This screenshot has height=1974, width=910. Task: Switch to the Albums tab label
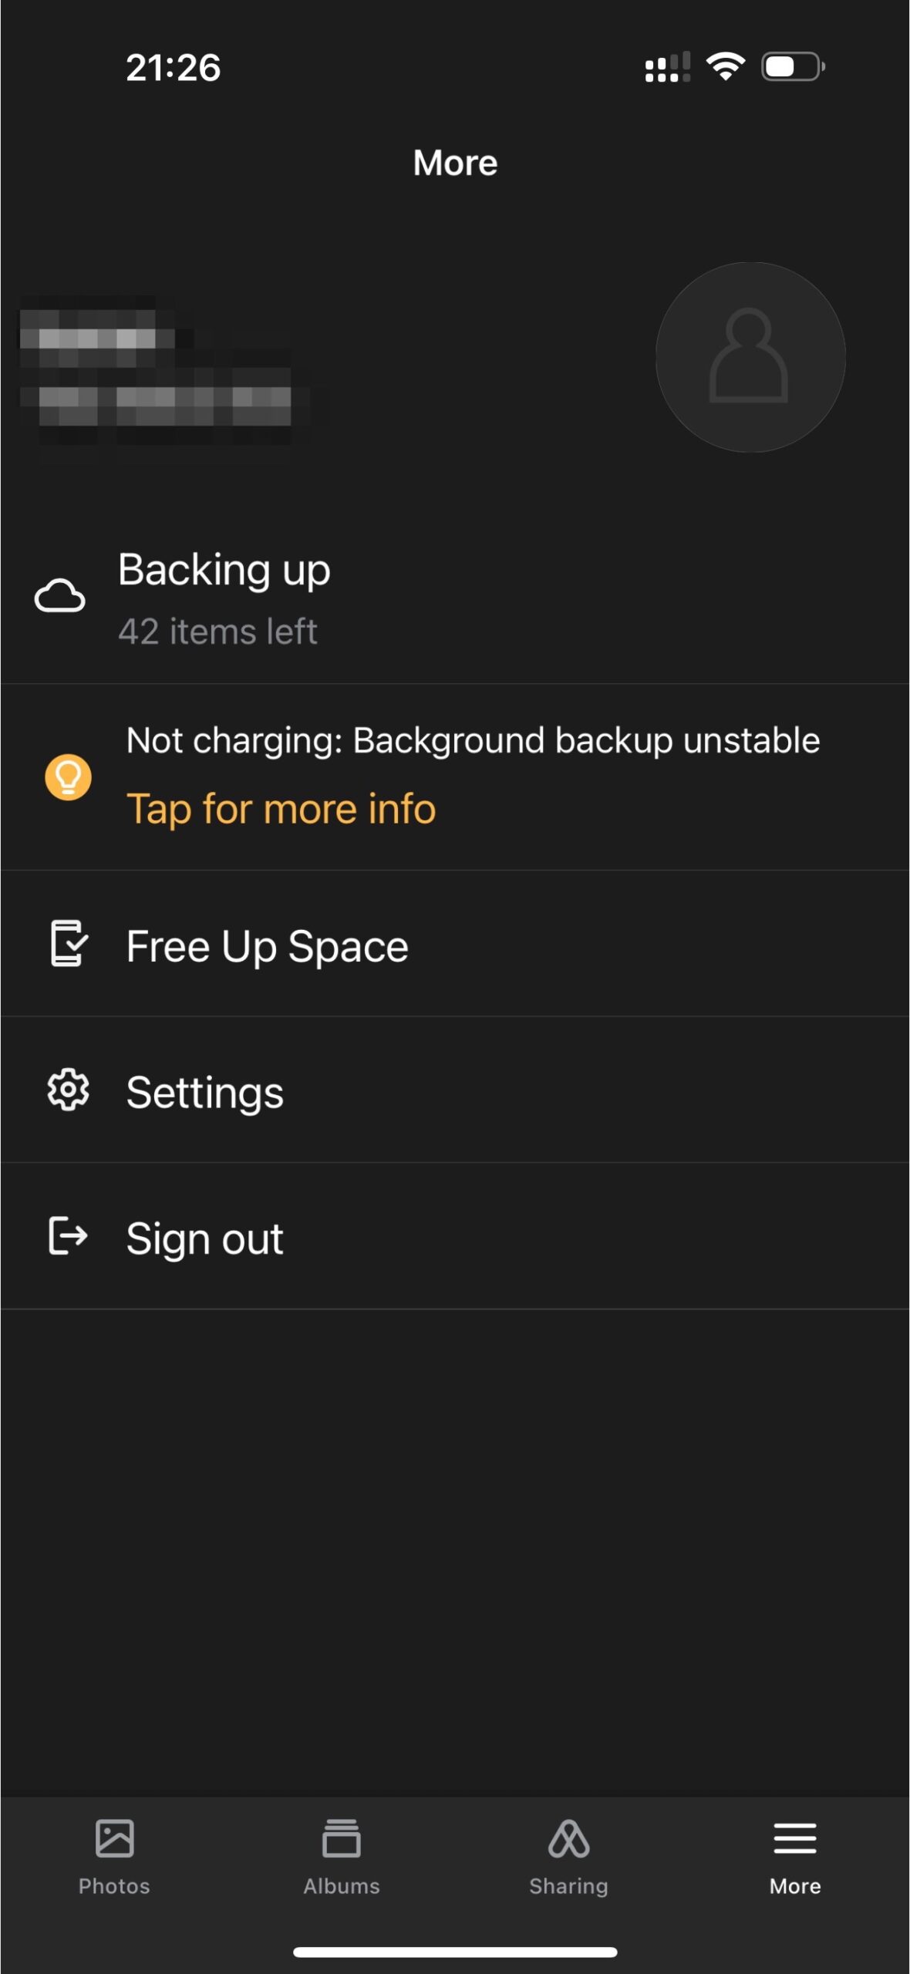341,1886
